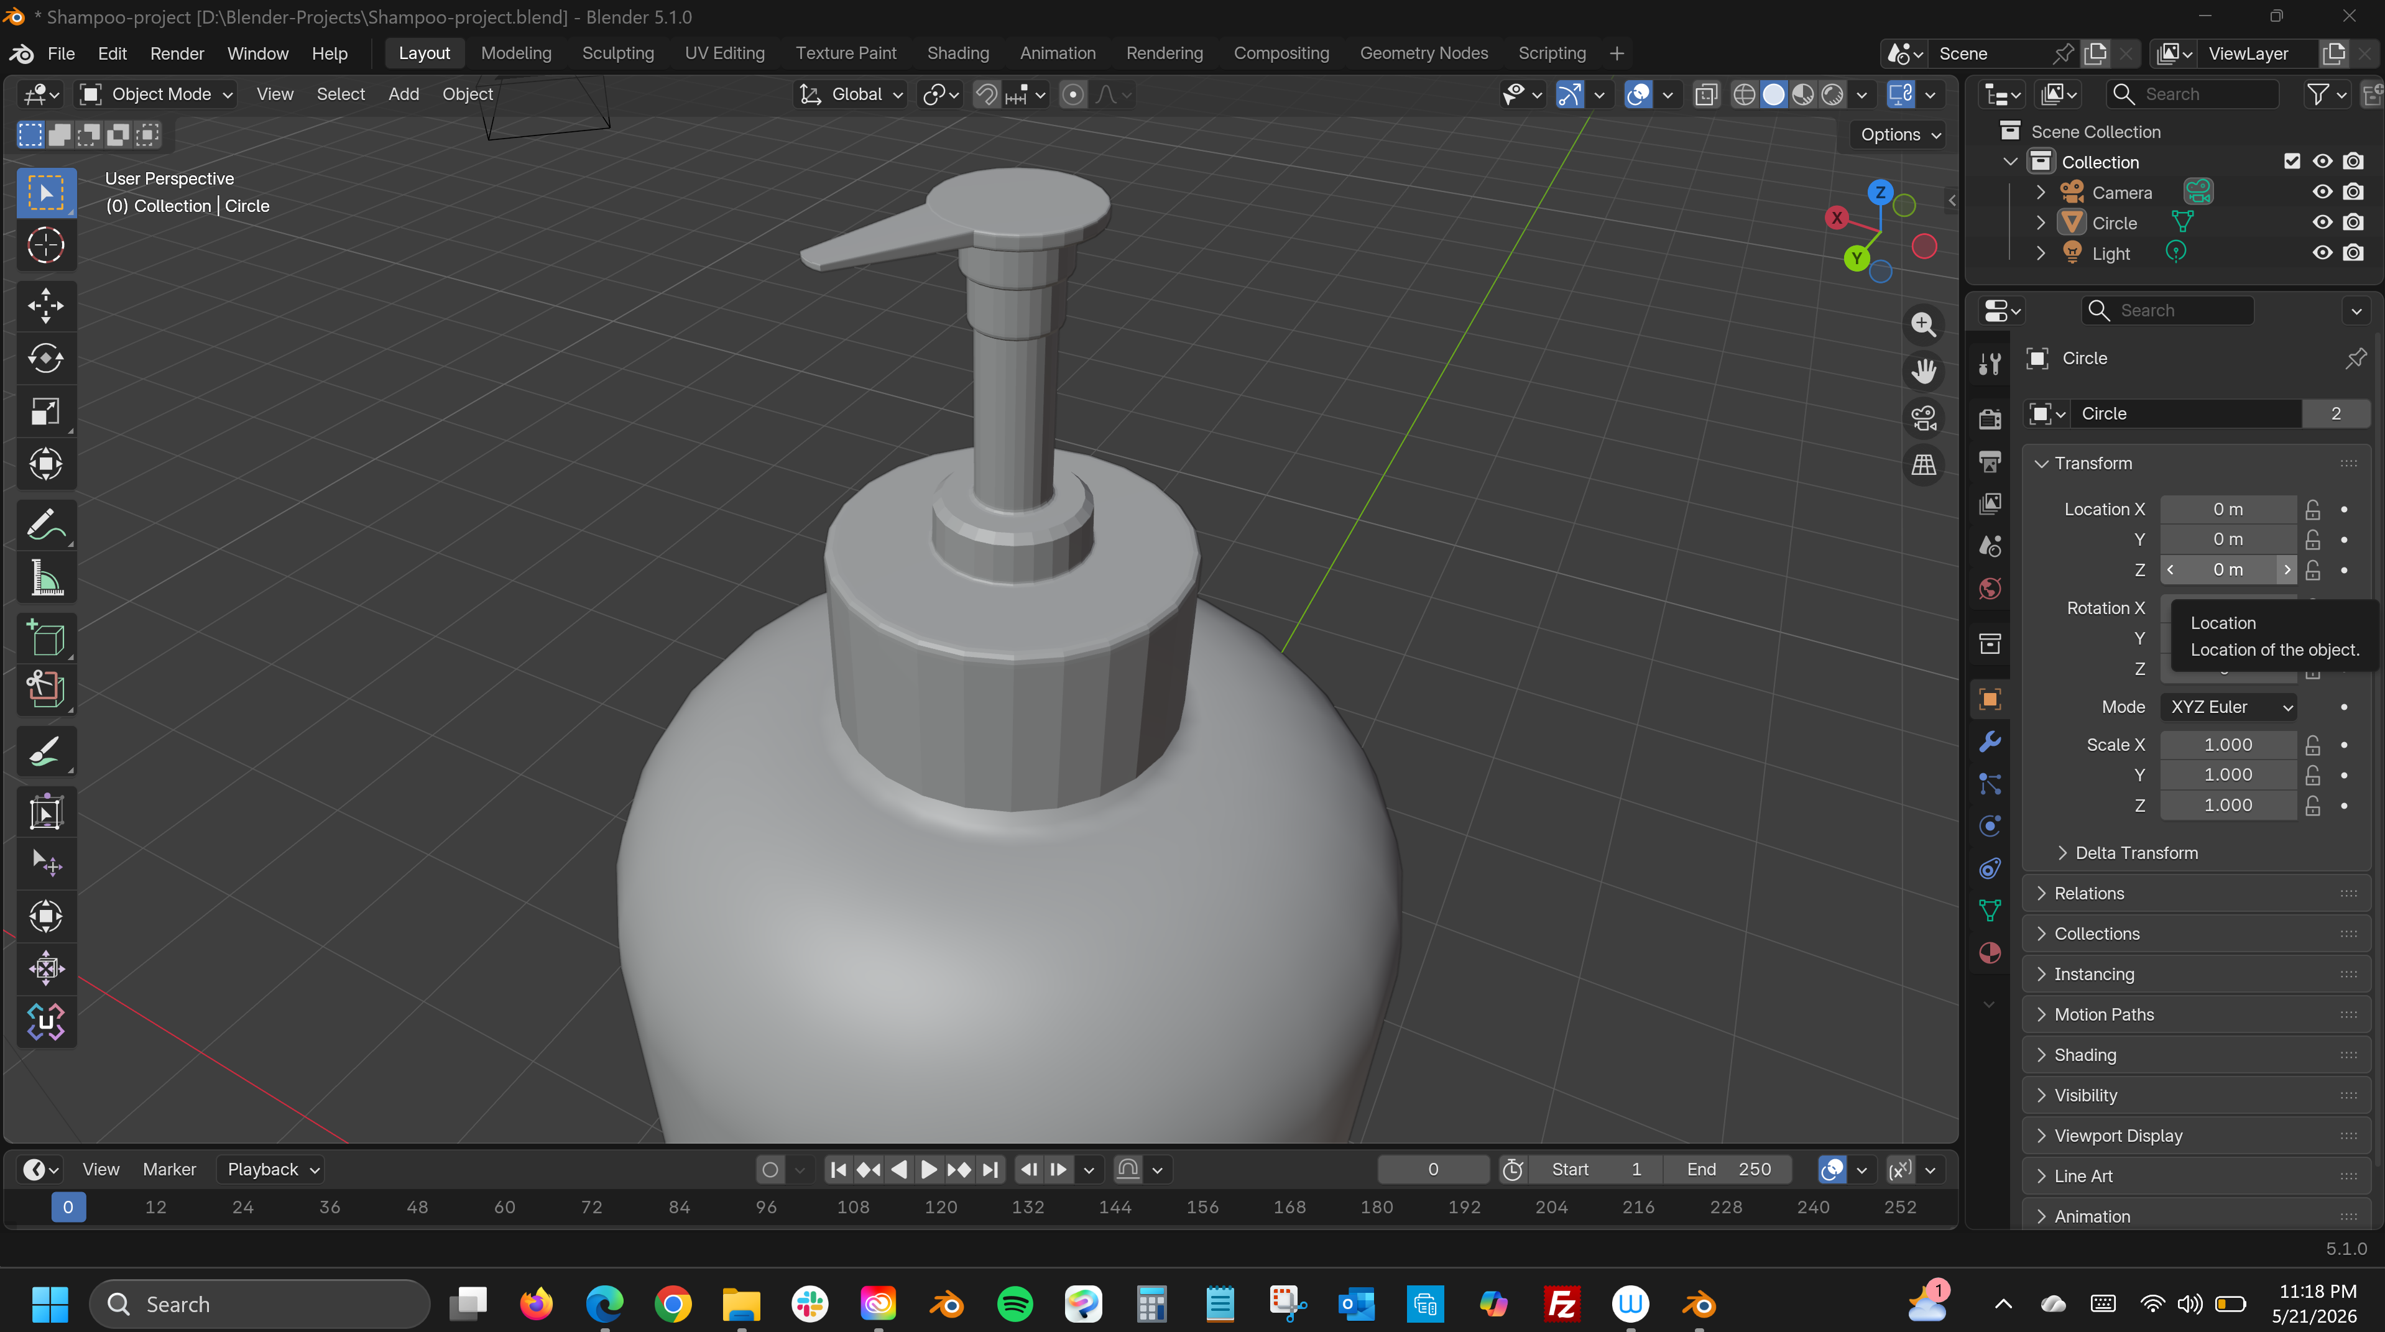Open the viewport Options dropdown
Screen dimensions: 2385x1332
[1900, 134]
